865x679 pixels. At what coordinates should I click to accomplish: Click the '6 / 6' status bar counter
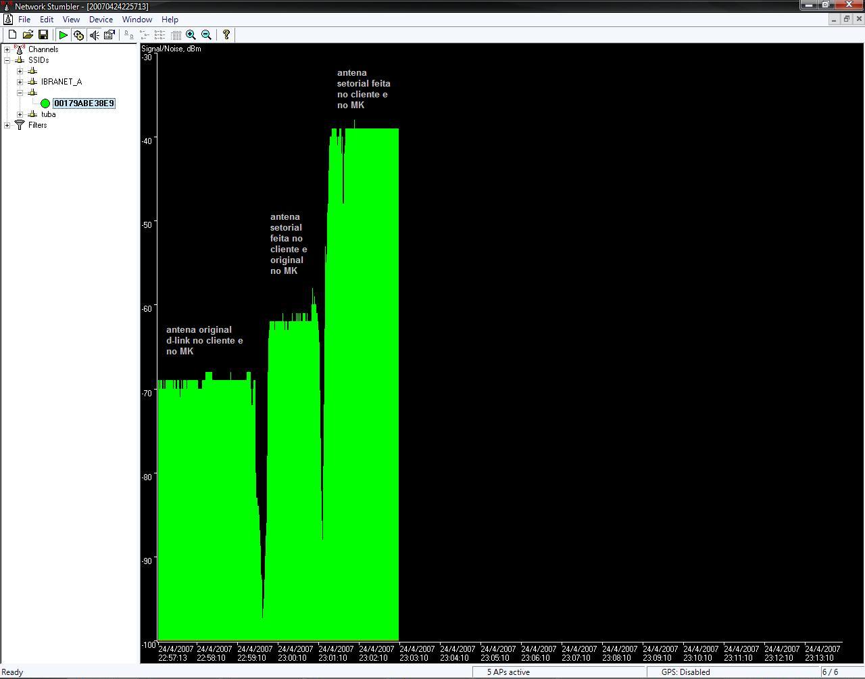[830, 672]
